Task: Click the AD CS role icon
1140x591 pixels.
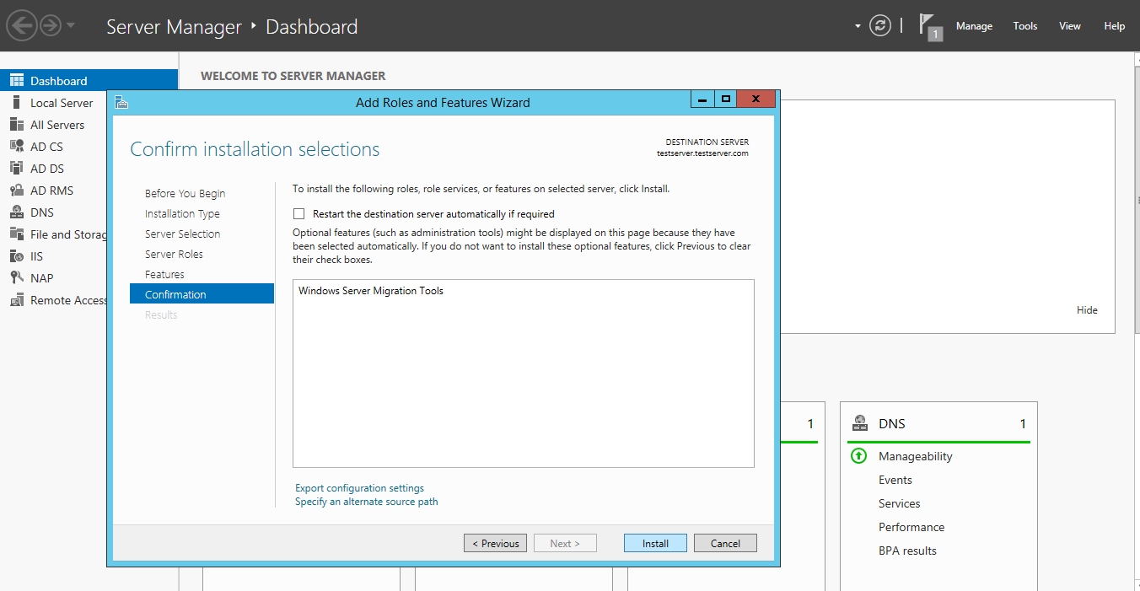Action: [x=17, y=147]
